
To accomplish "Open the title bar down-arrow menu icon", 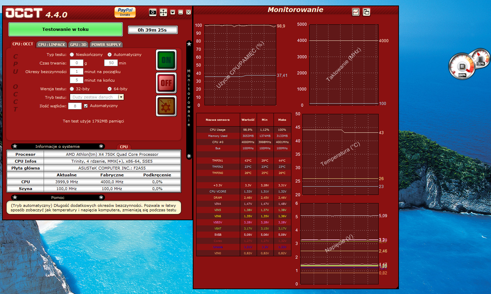I will tap(173, 12).
